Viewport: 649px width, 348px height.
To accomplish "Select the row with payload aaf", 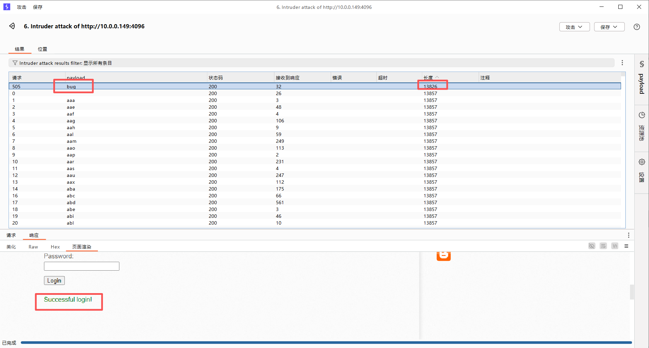I will 315,114.
